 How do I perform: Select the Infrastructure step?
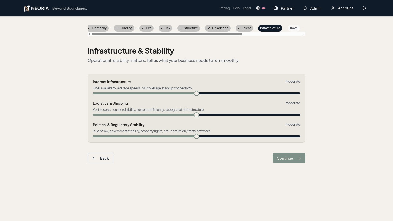point(270,28)
